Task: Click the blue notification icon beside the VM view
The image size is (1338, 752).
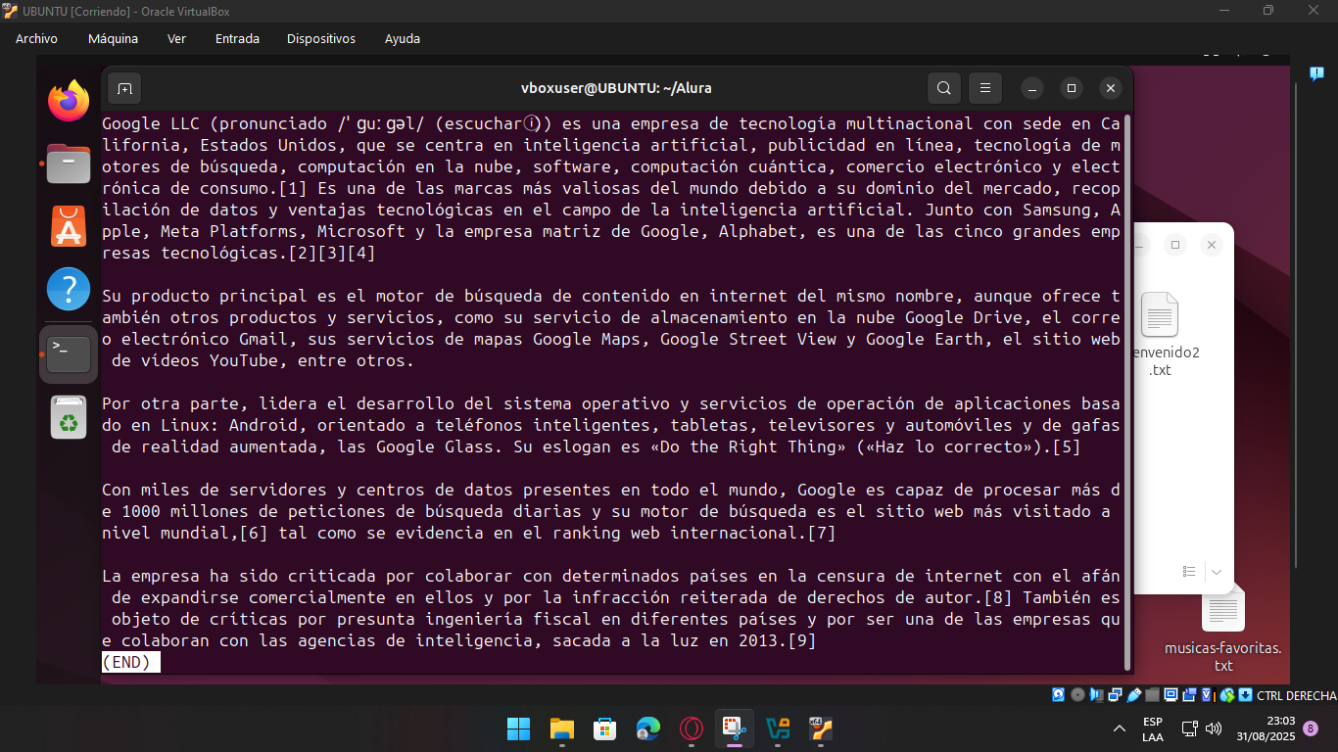Action: pyautogui.click(x=1316, y=73)
